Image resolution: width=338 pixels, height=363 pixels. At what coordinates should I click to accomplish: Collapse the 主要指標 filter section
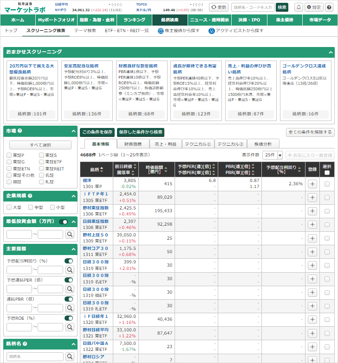tap(73, 249)
